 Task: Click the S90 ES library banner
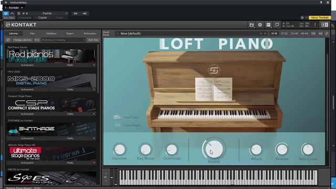pos(51,178)
